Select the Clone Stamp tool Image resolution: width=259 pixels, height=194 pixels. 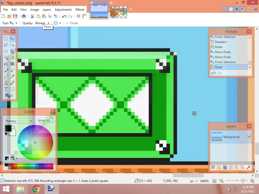[x=6, y=83]
